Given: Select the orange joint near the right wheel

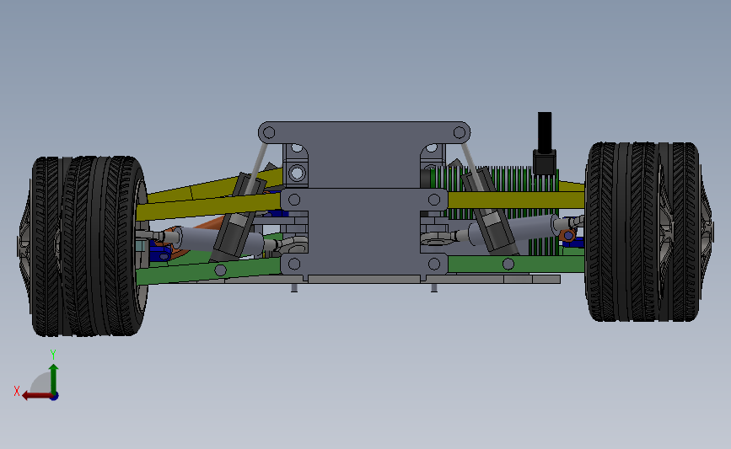Looking at the screenshot, I should pyautogui.click(x=567, y=235).
